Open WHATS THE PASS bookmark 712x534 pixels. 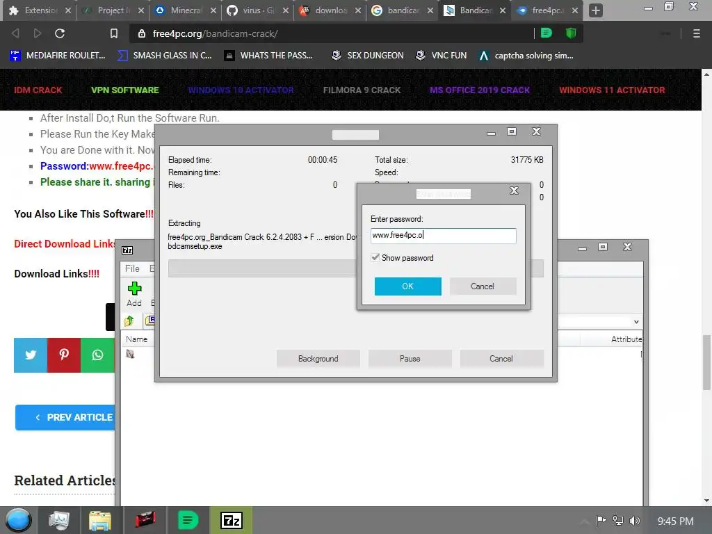point(269,56)
